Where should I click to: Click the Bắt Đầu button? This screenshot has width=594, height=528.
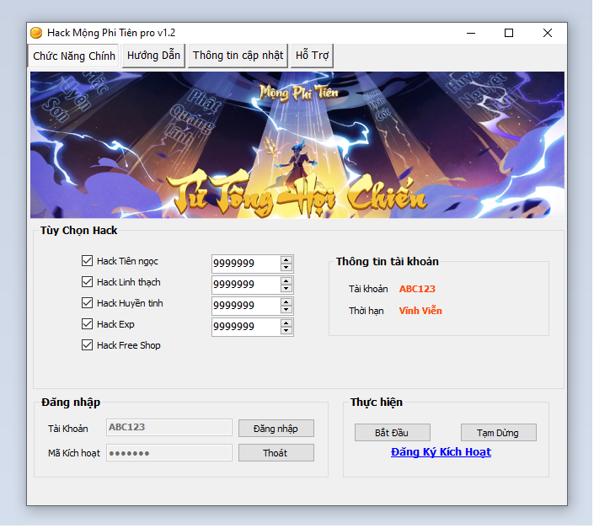point(392,433)
